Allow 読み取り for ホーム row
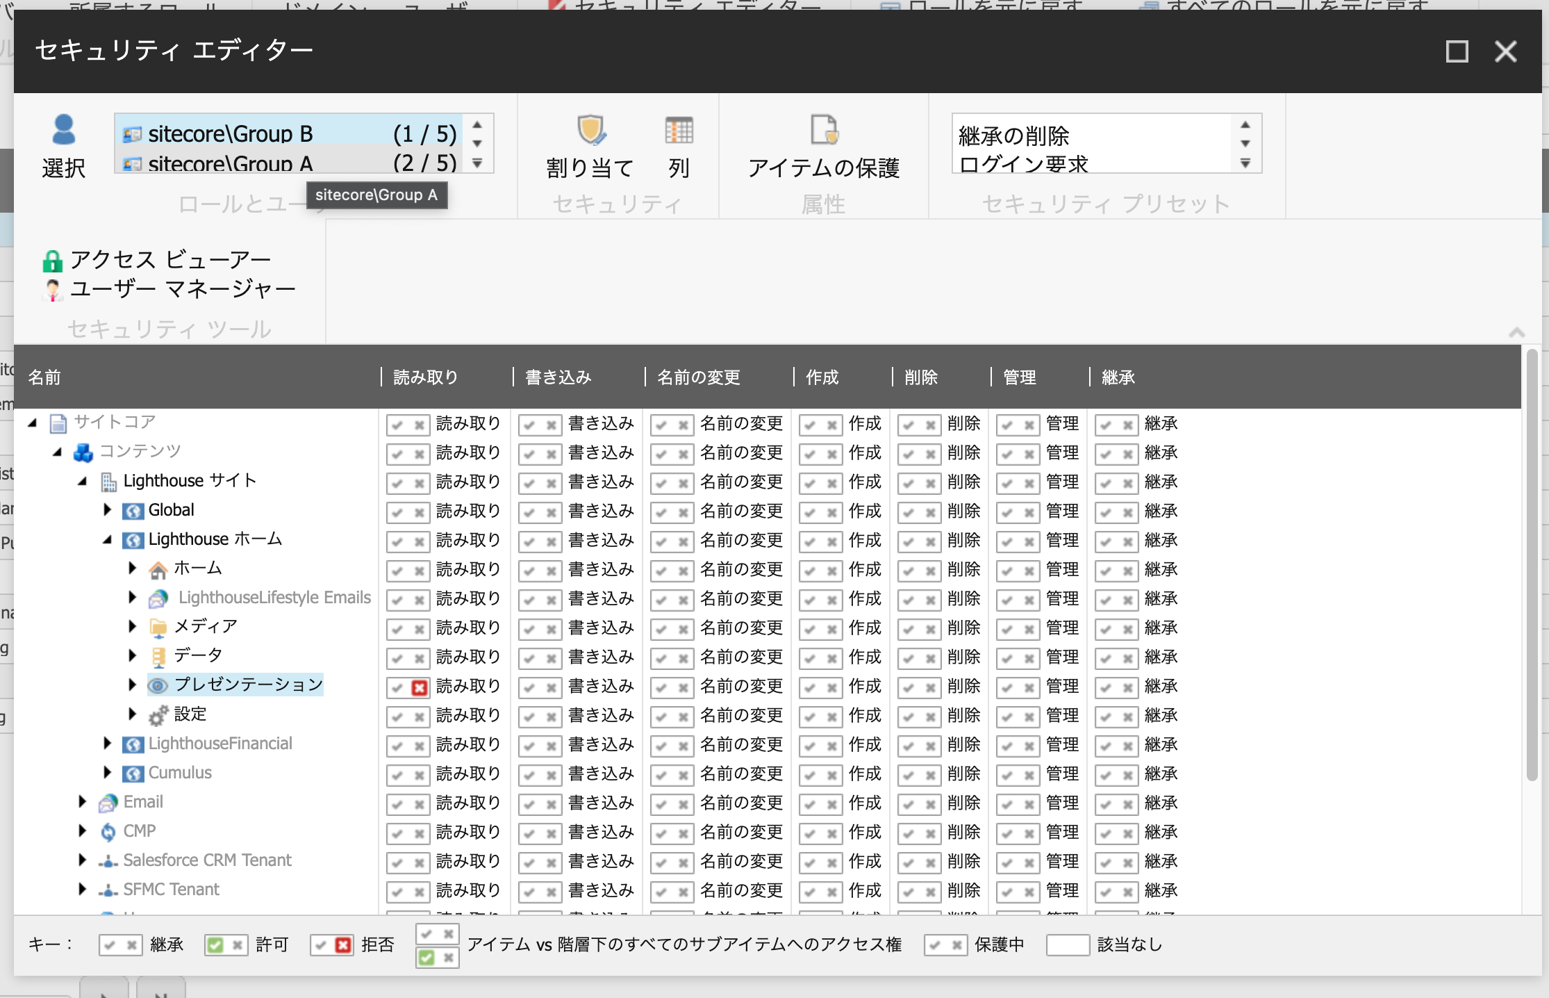Screen dimensions: 1549x998 click(397, 571)
